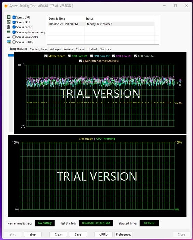Switch to the Cooling Fans tab
This screenshot has height=240, width=193.
pyautogui.click(x=38, y=49)
